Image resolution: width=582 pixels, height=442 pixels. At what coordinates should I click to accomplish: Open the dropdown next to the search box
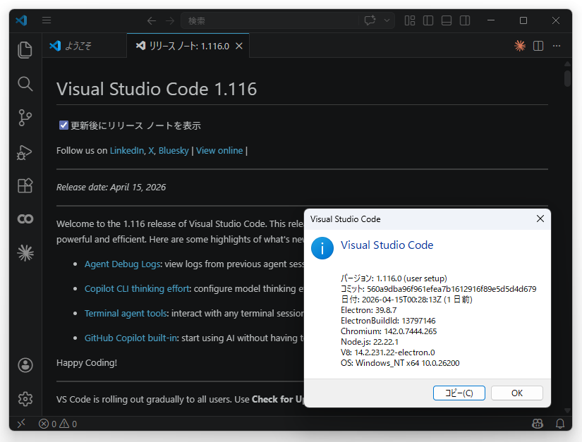coord(385,20)
